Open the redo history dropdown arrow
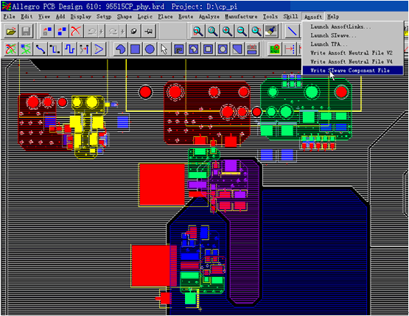The width and height of the screenshot is (409, 316). pyautogui.click(x=122, y=32)
